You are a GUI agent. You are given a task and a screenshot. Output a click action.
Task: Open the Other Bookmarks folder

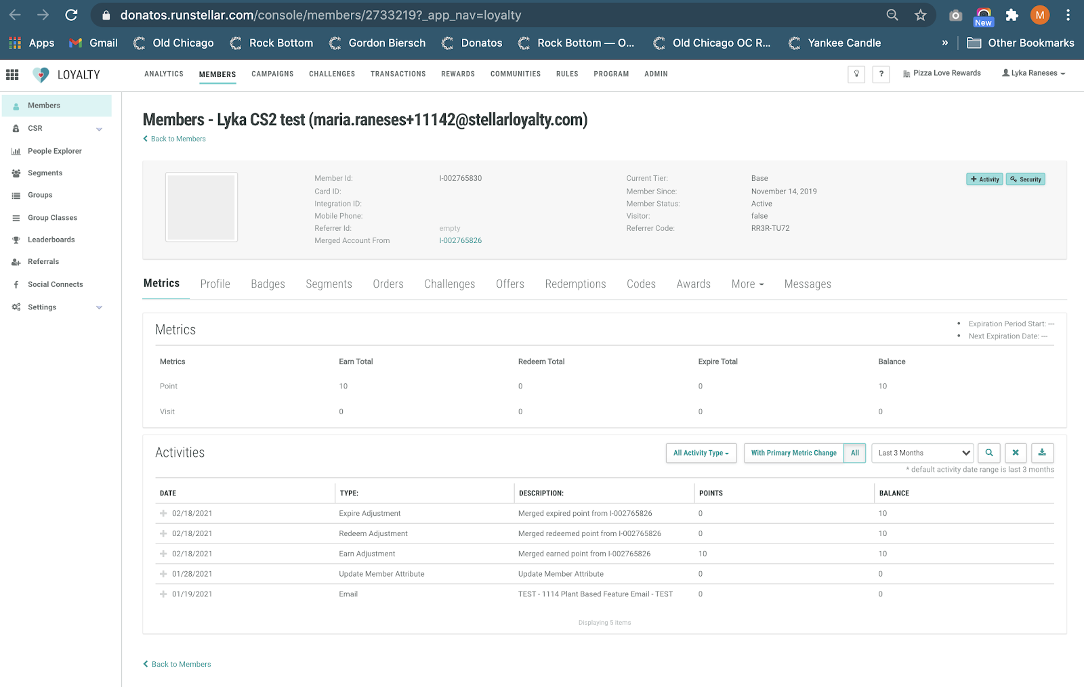(x=1020, y=43)
